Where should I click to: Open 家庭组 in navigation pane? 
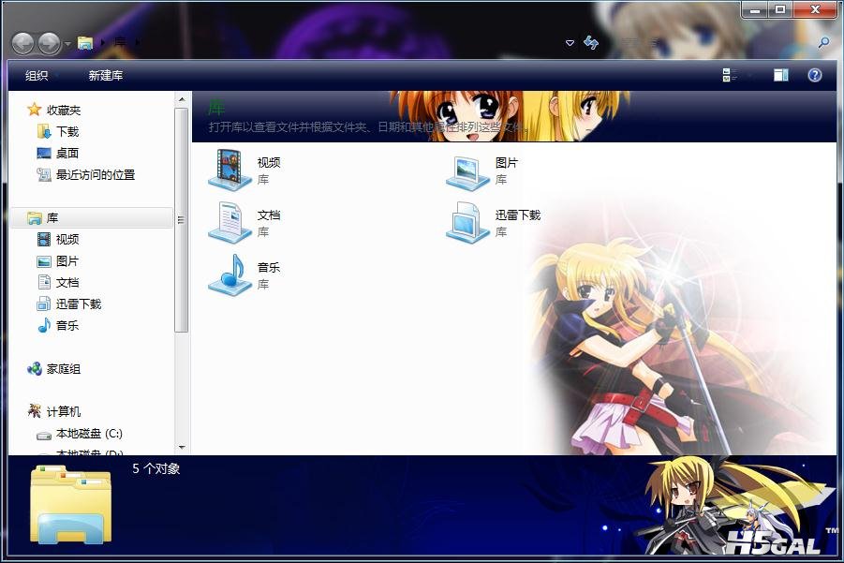coord(63,369)
